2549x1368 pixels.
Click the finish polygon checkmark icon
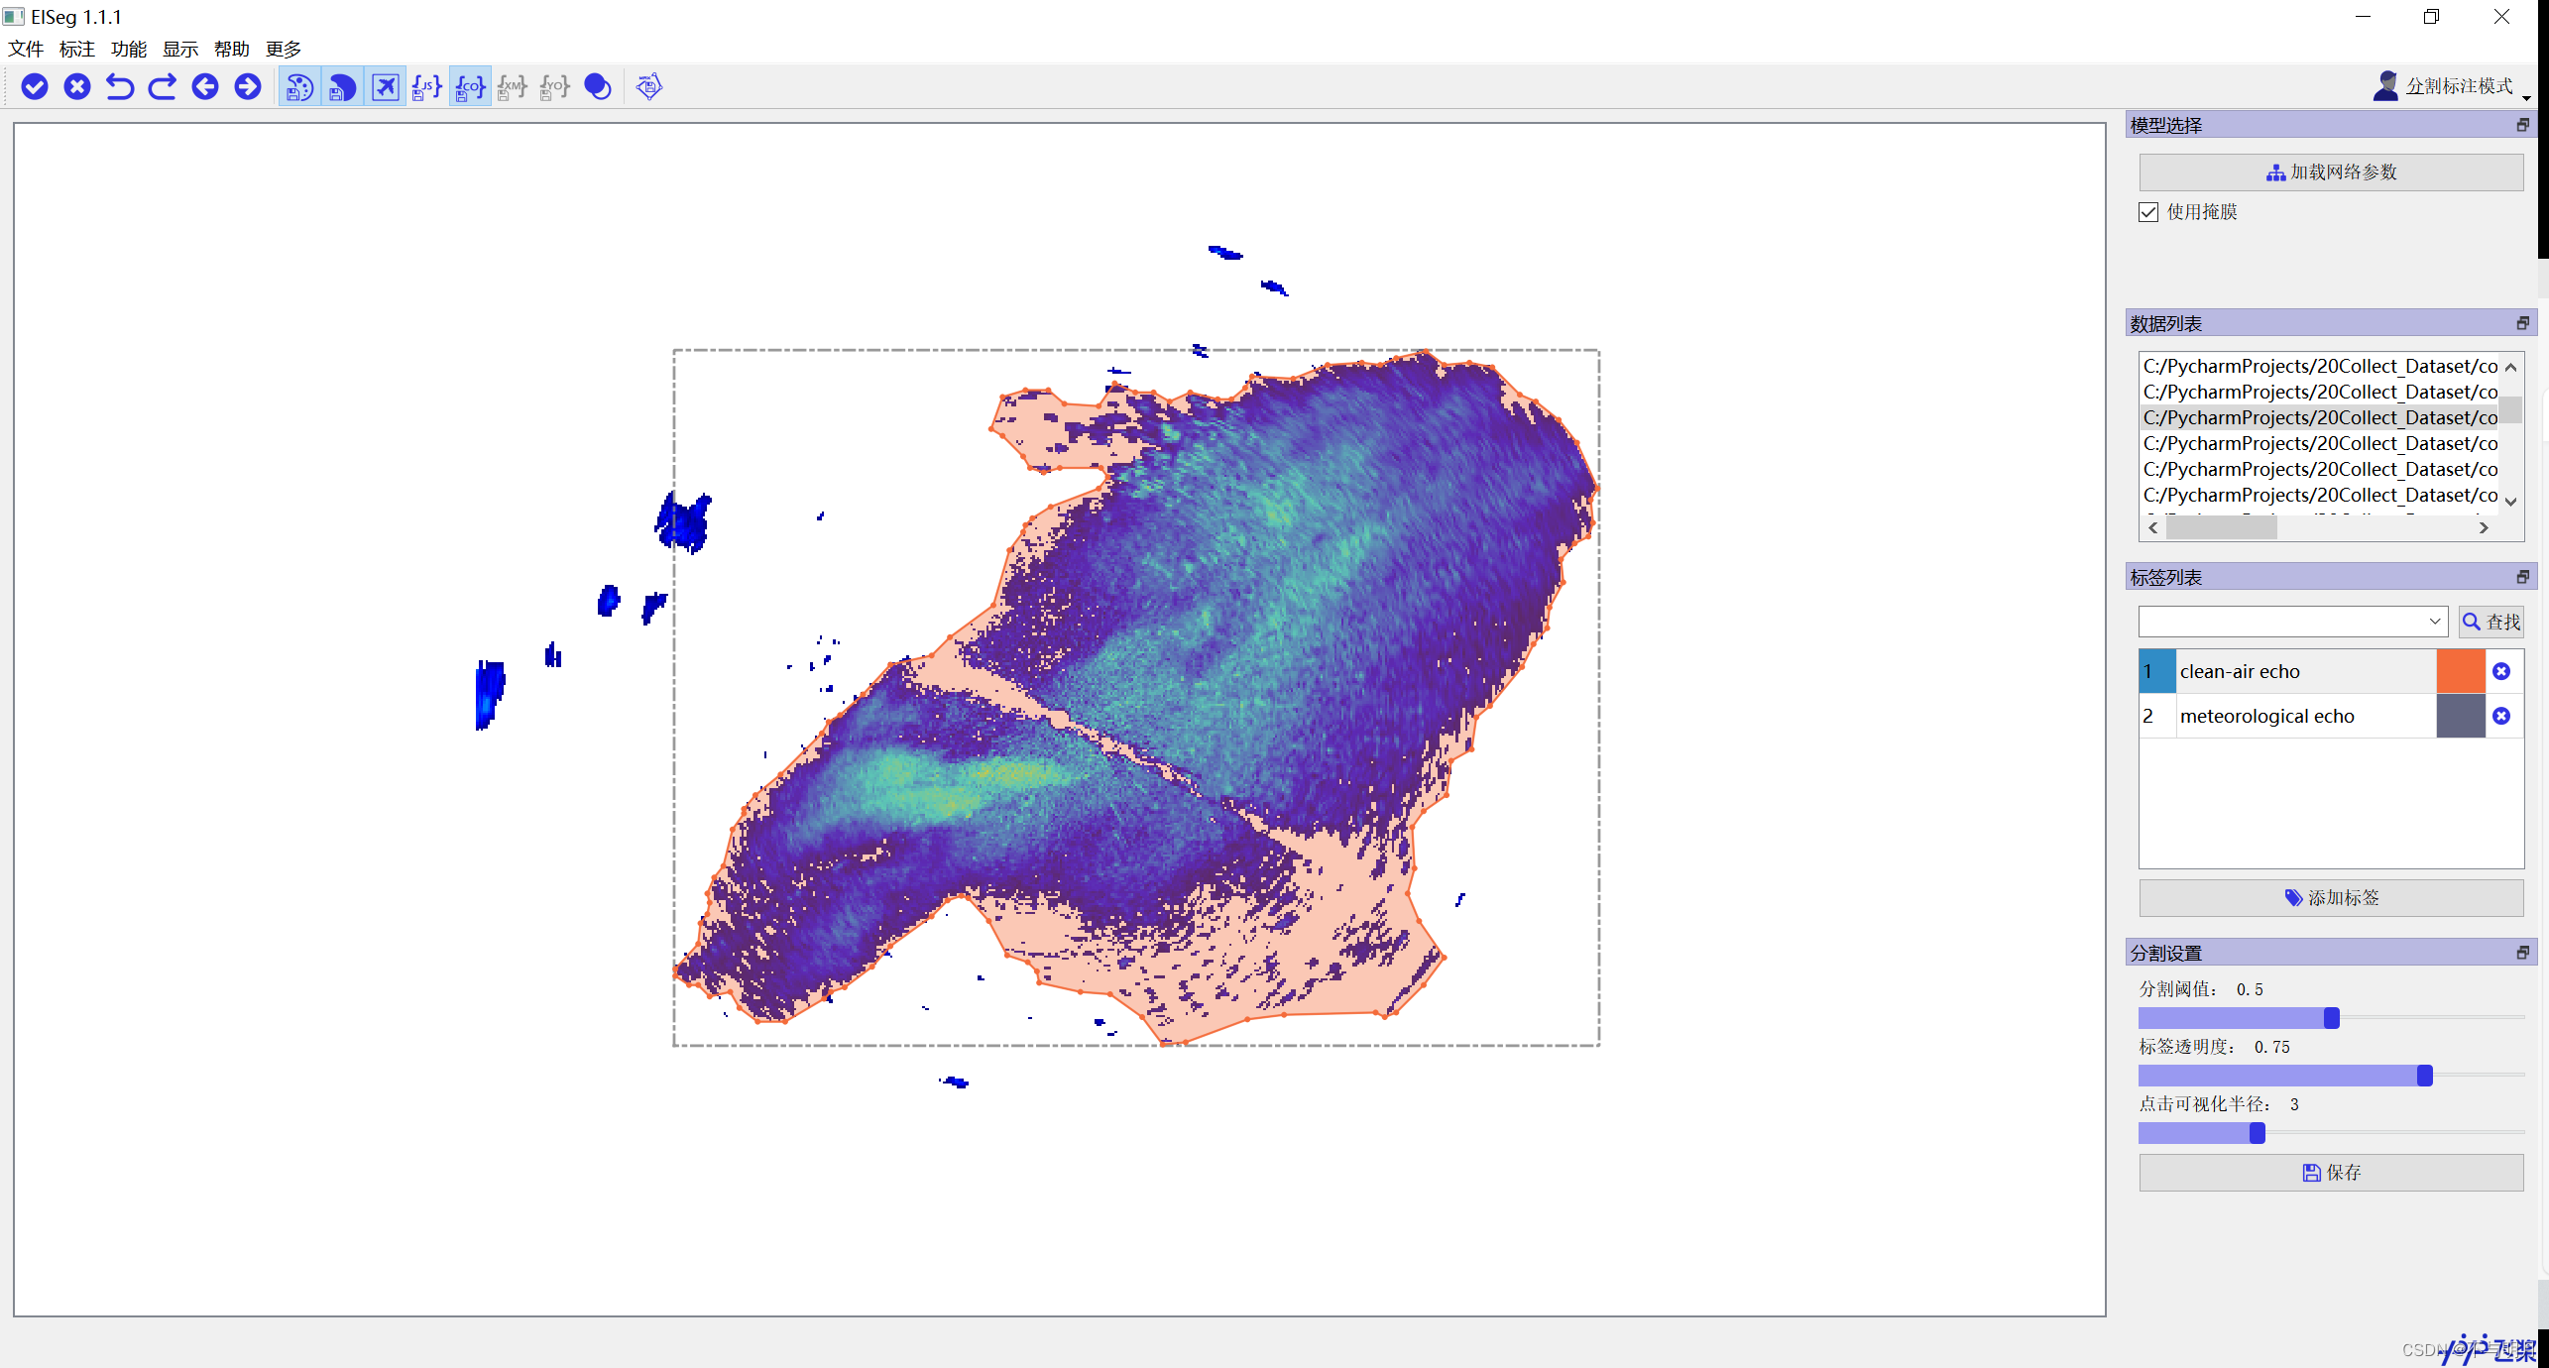(x=35, y=87)
